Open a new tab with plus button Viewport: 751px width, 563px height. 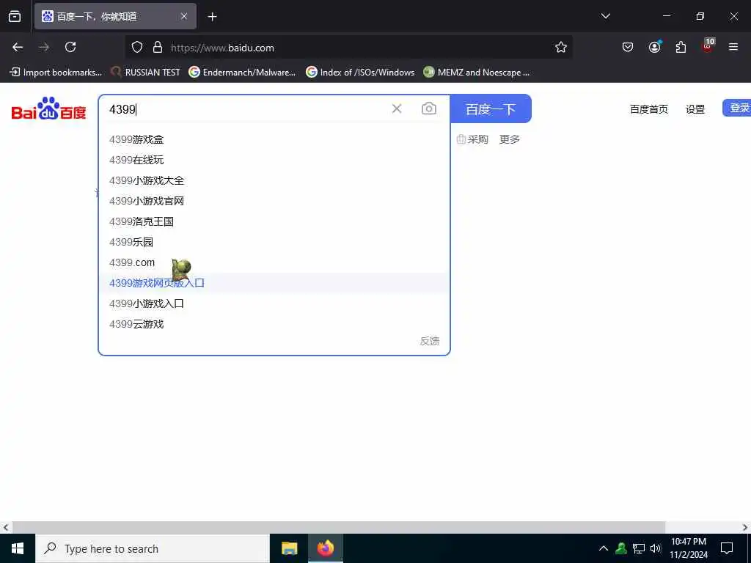click(212, 17)
